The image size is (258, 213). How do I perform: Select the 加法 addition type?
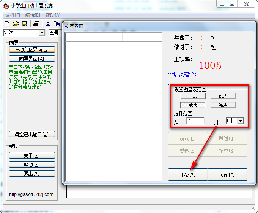[x=193, y=96]
